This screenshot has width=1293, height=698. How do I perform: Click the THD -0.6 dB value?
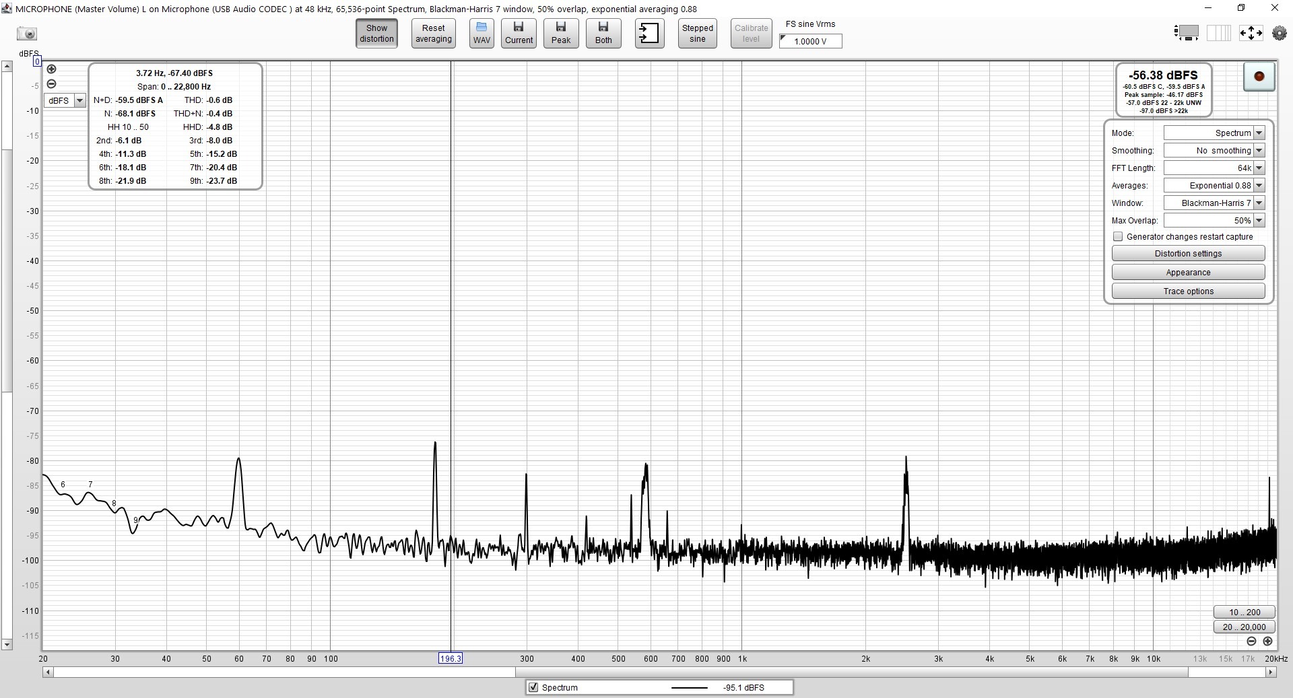coord(219,100)
